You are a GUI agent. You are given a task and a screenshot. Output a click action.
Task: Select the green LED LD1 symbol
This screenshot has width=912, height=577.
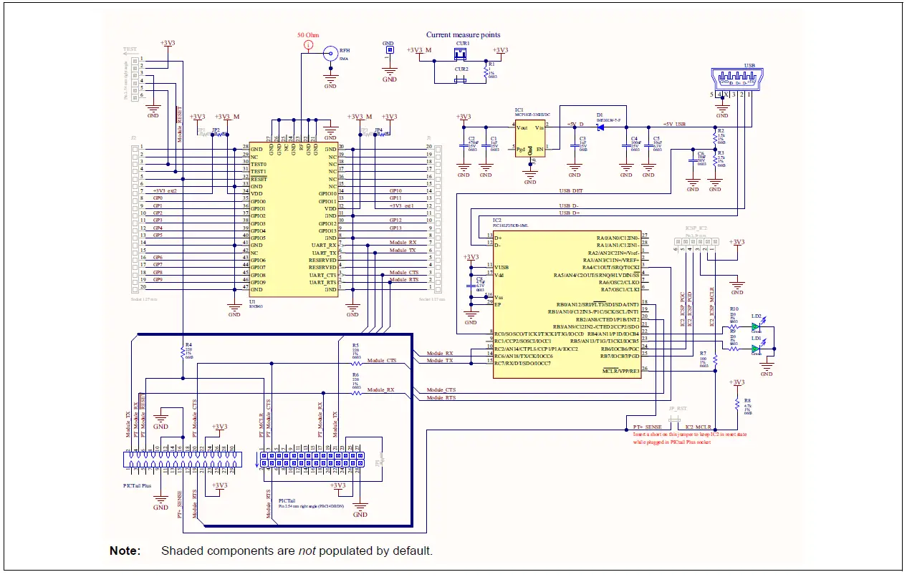[756, 349]
